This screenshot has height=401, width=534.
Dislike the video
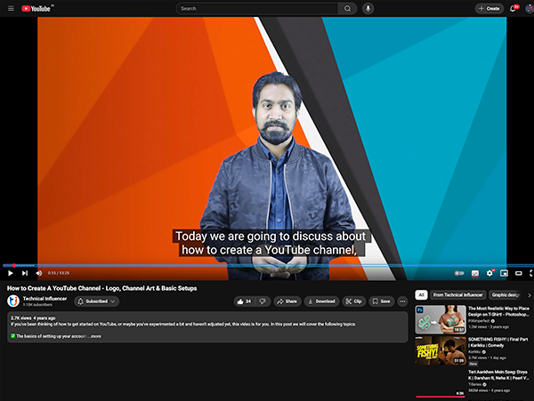coord(263,301)
